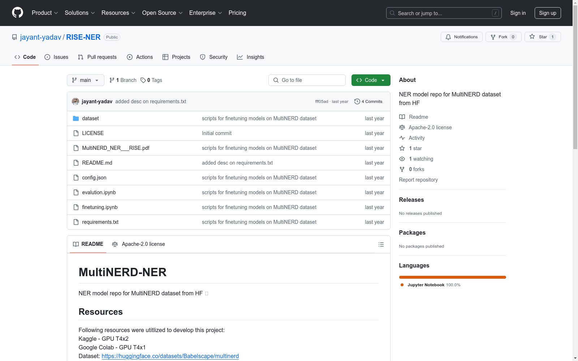The image size is (578, 361).
Task: Expand the Open Source menu
Action: click(163, 13)
